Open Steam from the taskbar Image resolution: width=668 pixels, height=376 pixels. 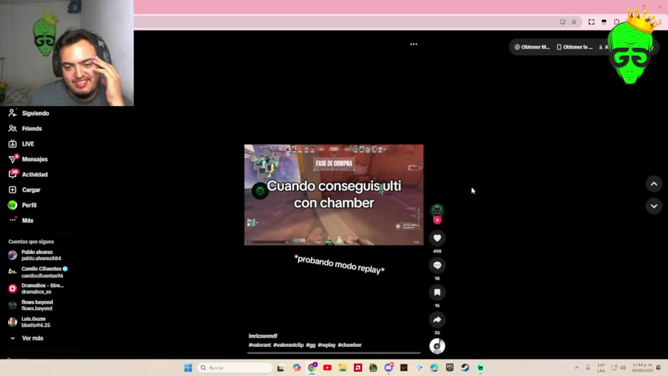[x=465, y=368]
